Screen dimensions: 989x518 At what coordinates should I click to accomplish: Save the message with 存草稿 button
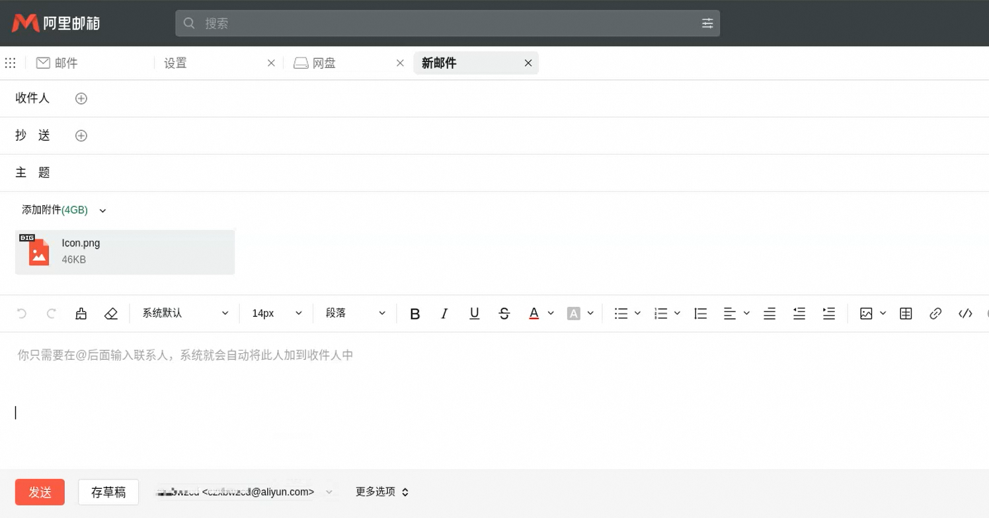[x=108, y=492]
